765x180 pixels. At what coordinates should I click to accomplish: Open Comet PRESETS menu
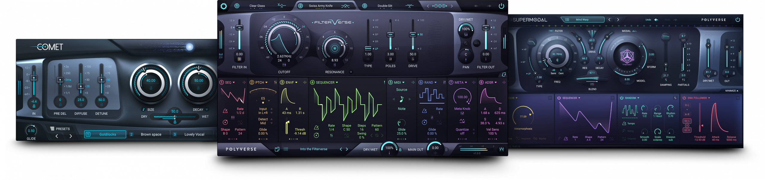pyautogui.click(x=60, y=129)
